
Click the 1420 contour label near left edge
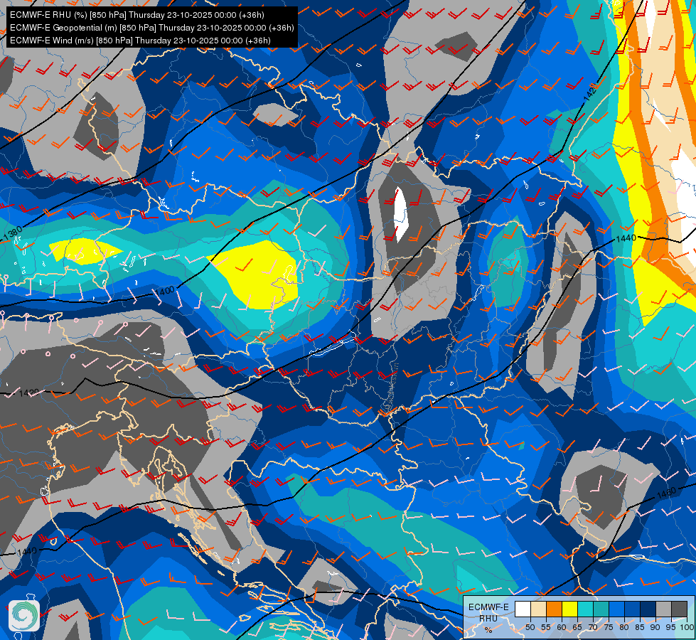[x=29, y=393]
